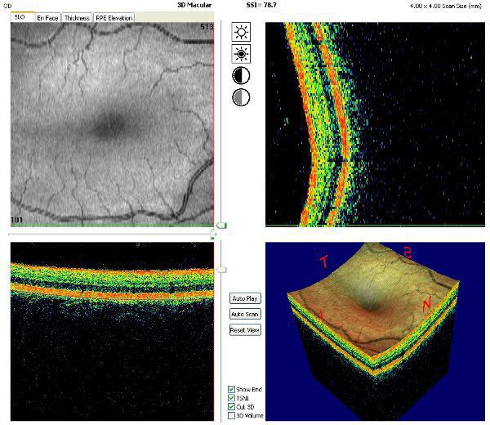Open the En Face tab

pos(47,18)
